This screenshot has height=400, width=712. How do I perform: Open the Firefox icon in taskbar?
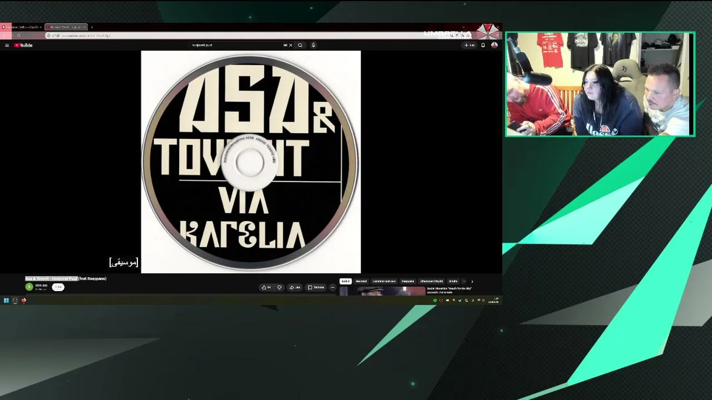tap(24, 301)
